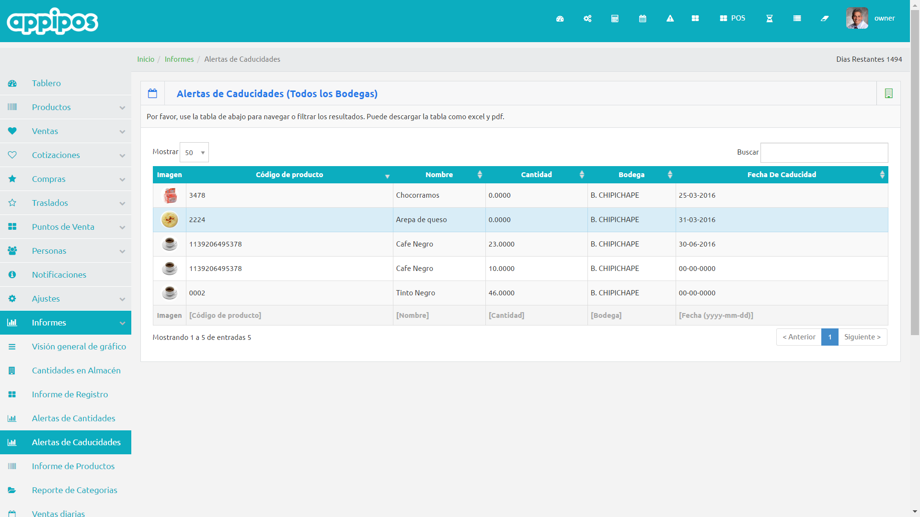Image resolution: width=920 pixels, height=517 pixels.
Task: Open settings gears icon in top bar
Action: [587, 19]
